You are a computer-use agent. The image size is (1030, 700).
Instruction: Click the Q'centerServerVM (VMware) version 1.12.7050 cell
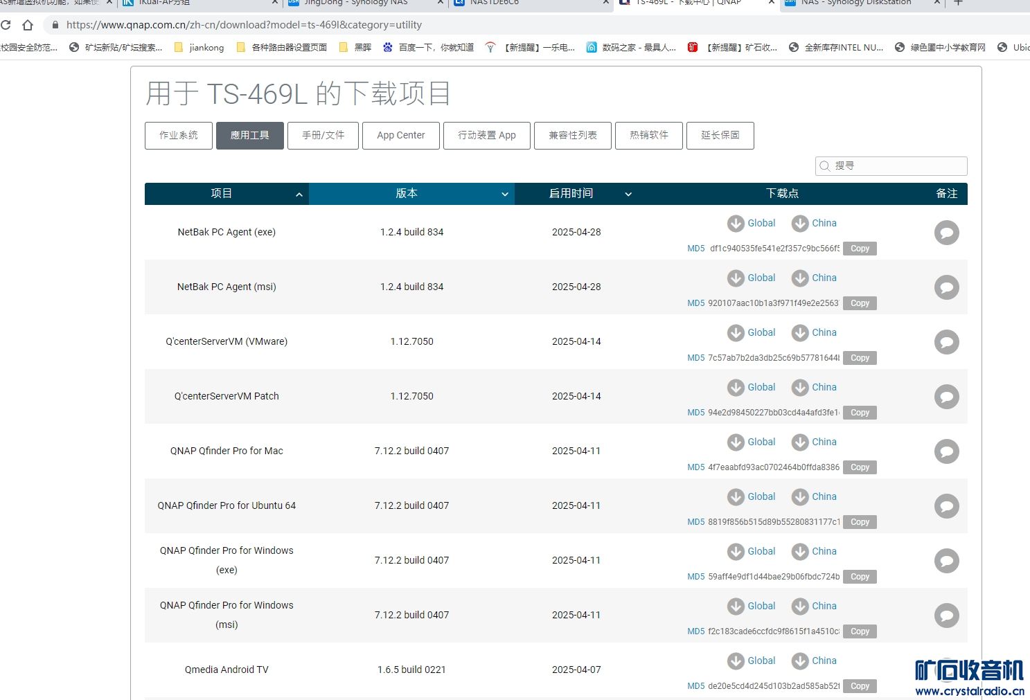pyautogui.click(x=411, y=341)
